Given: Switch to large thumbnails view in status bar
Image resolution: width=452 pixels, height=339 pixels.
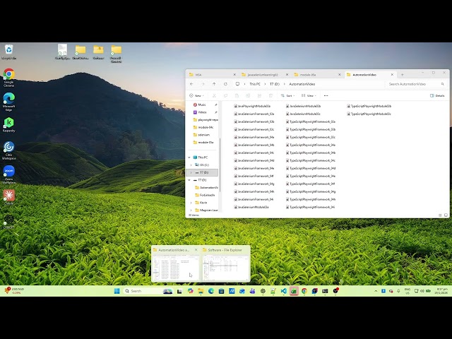Looking at the screenshot, I should coord(446,215).
